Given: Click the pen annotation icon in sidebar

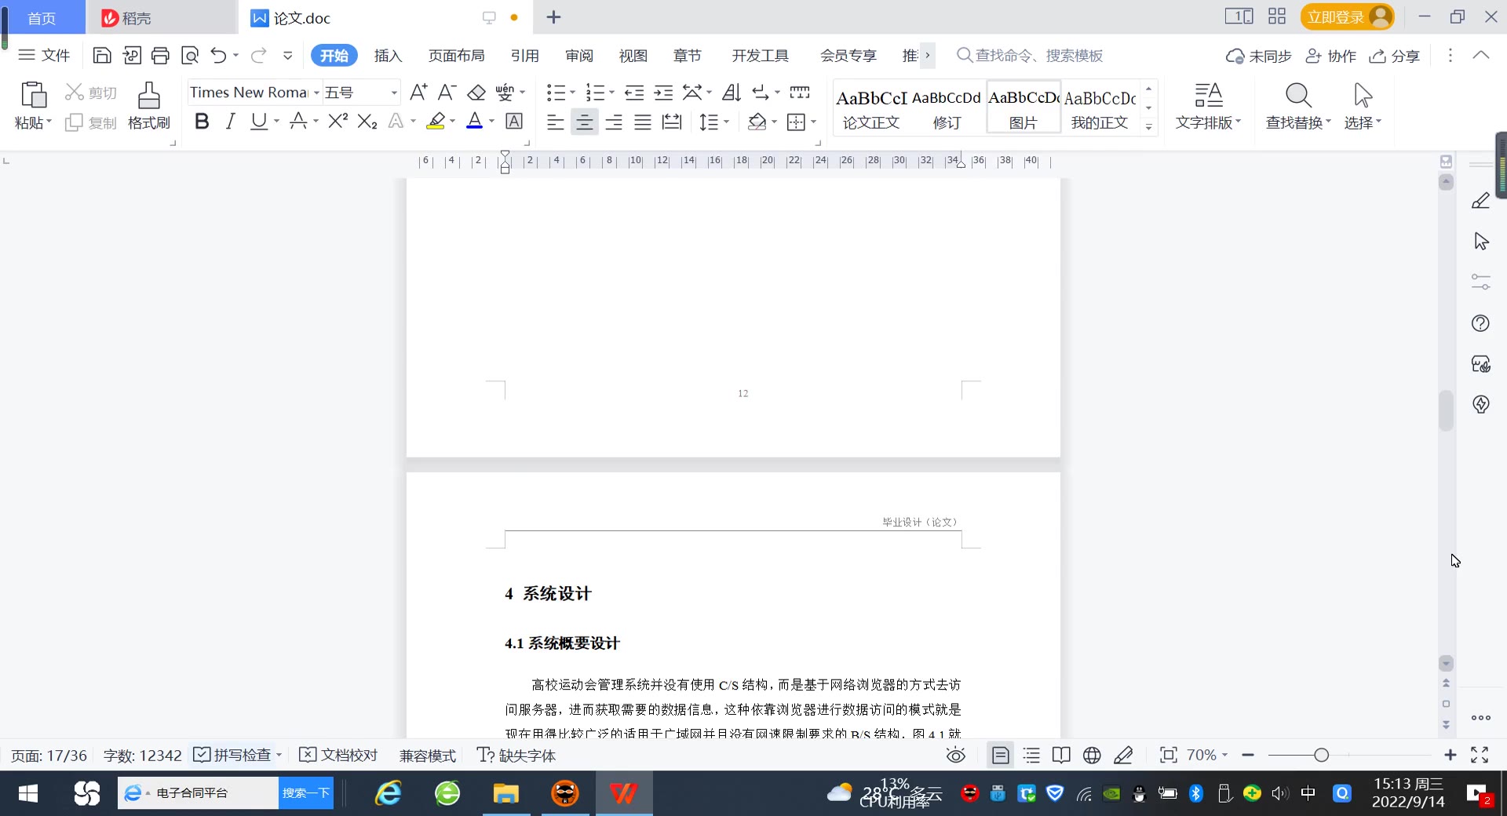Looking at the screenshot, I should [1480, 201].
